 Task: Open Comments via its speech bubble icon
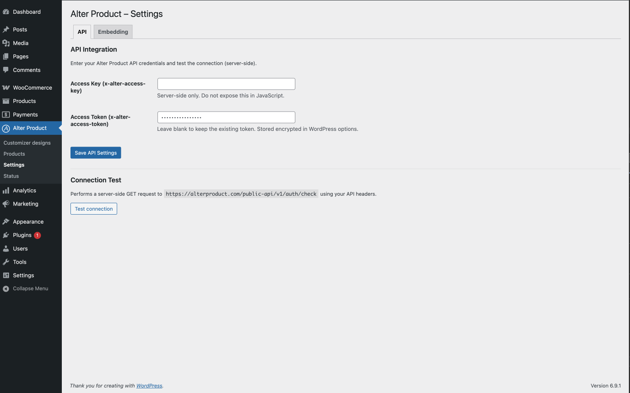6,70
